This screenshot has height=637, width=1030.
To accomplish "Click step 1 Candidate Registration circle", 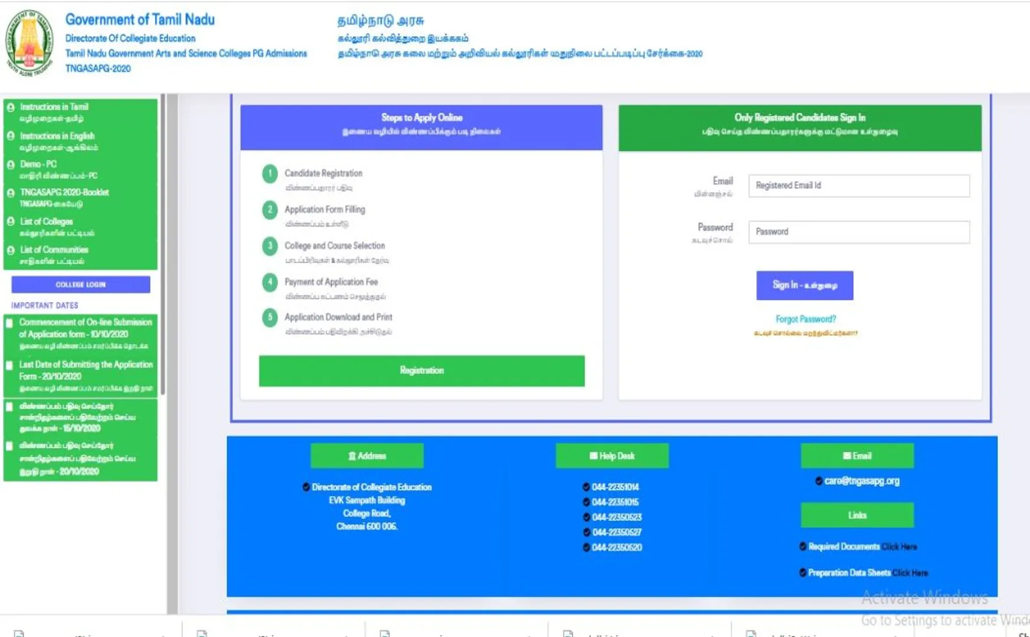I will (270, 174).
